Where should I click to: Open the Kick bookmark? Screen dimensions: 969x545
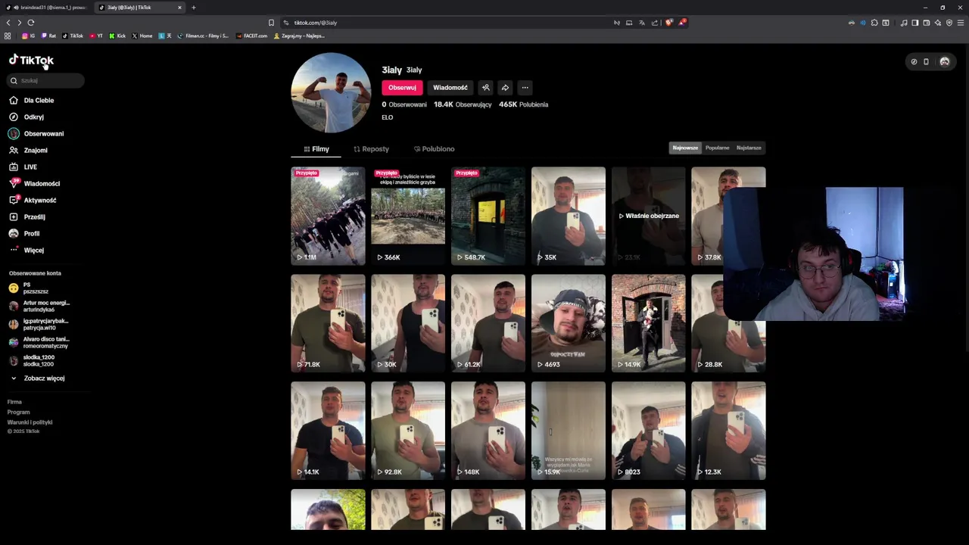coord(117,36)
